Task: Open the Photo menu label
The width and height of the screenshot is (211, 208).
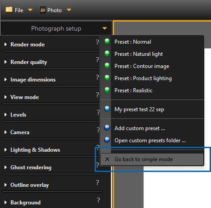Action: point(55,10)
